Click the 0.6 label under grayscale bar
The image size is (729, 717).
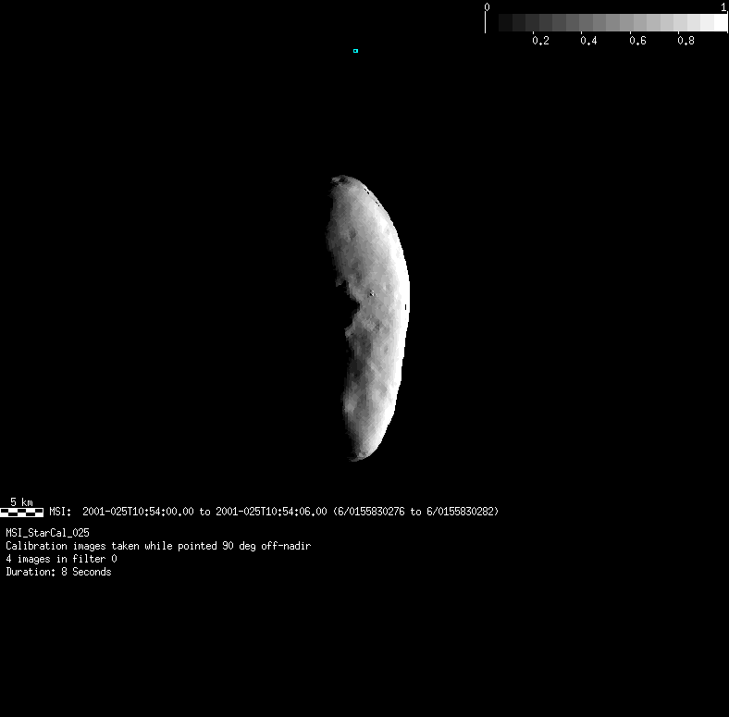tap(636, 41)
